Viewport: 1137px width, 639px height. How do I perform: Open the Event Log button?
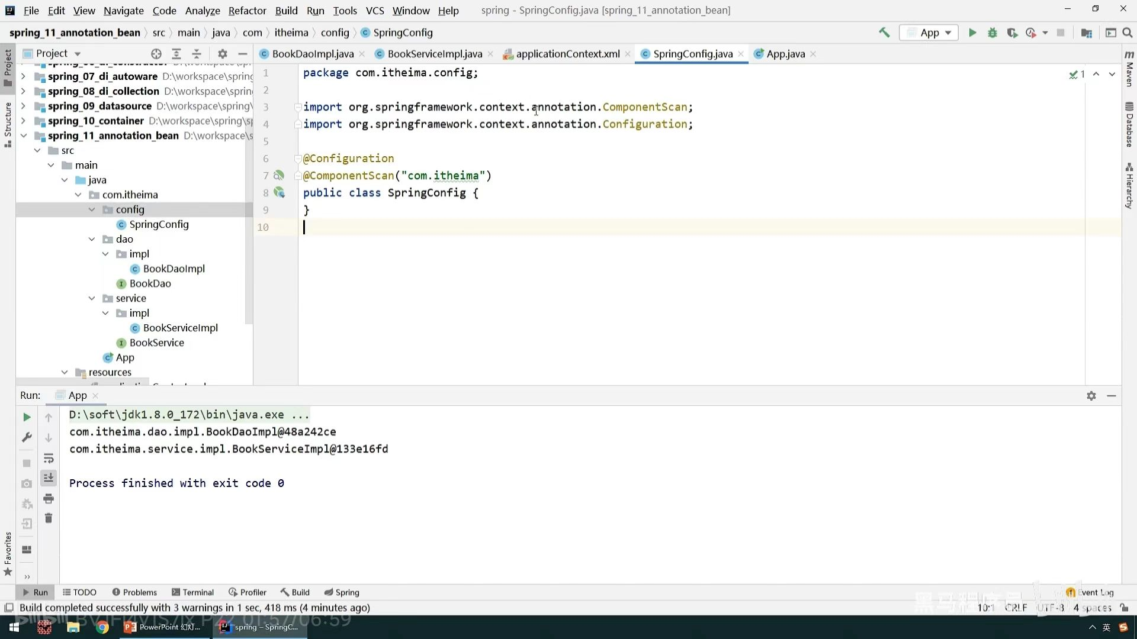pos(1090,592)
